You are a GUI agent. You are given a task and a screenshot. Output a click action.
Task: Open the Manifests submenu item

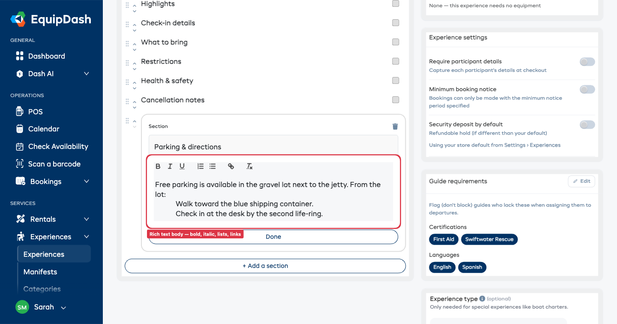pyautogui.click(x=40, y=272)
